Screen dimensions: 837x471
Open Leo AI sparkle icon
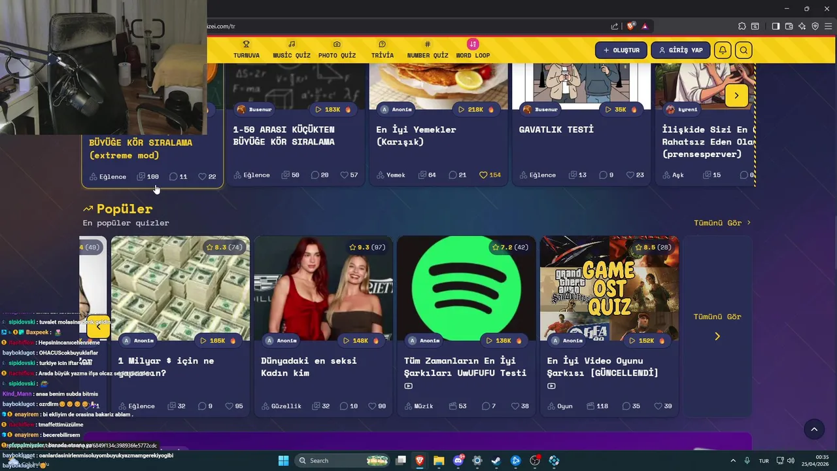(802, 26)
